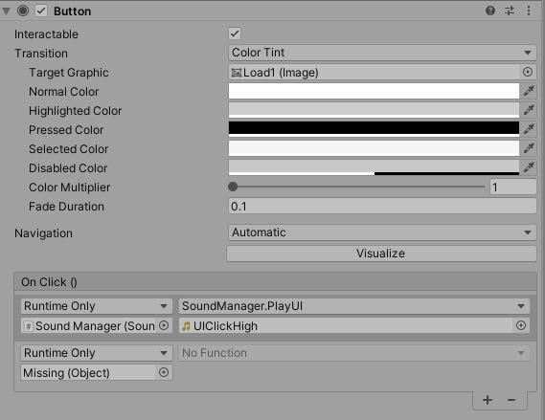Open the No Function dropdown
Image resolution: width=545 pixels, height=420 pixels.
pyautogui.click(x=354, y=353)
